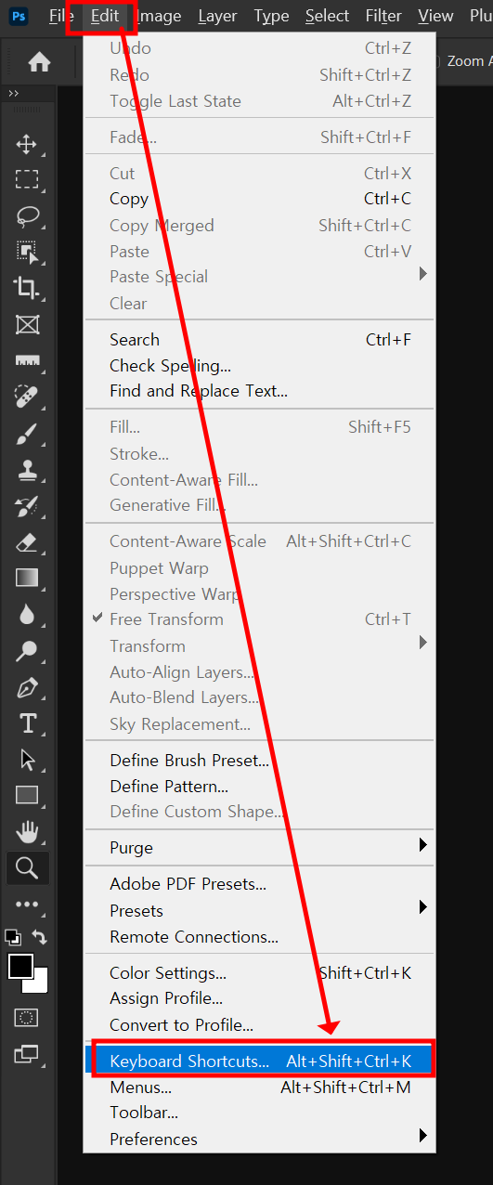Choose Check Spelling option

260,366
